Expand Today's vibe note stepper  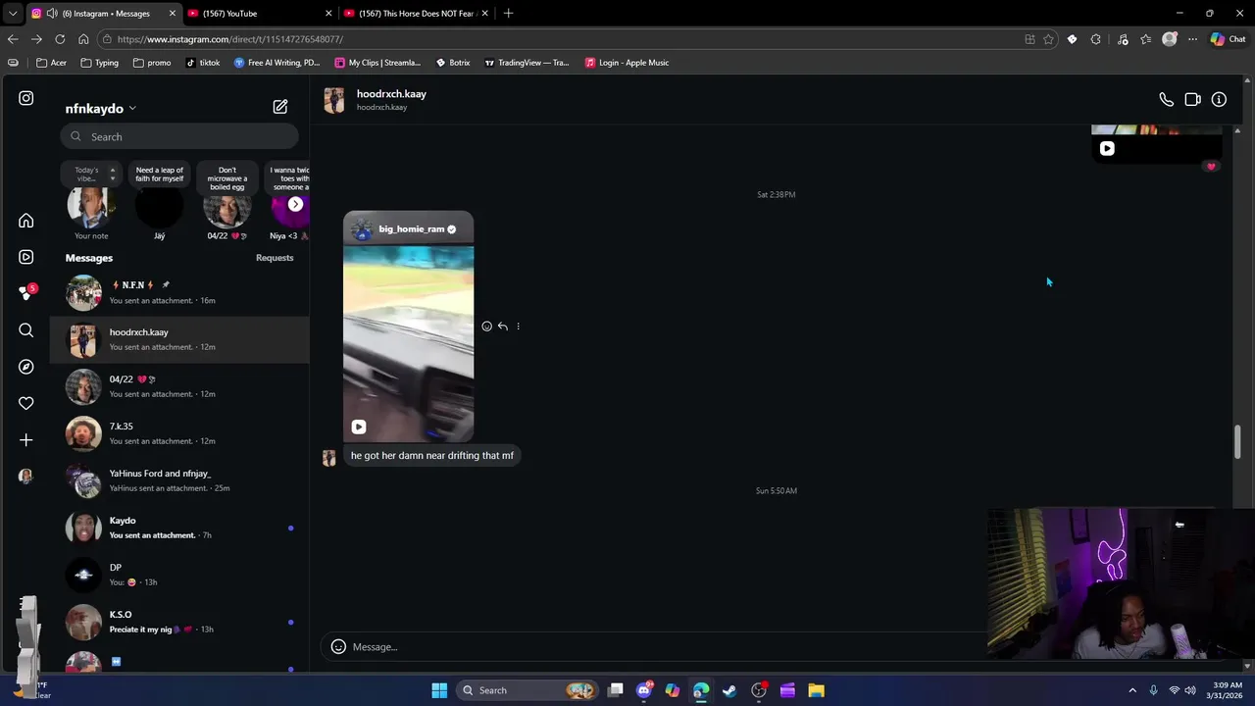pos(112,174)
